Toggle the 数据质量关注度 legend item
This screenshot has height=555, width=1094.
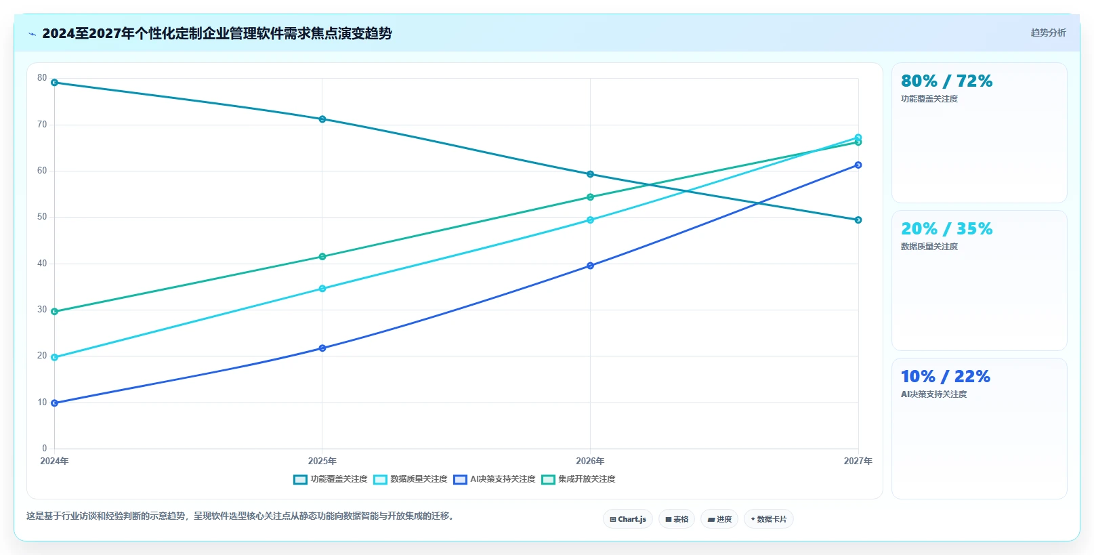point(411,479)
